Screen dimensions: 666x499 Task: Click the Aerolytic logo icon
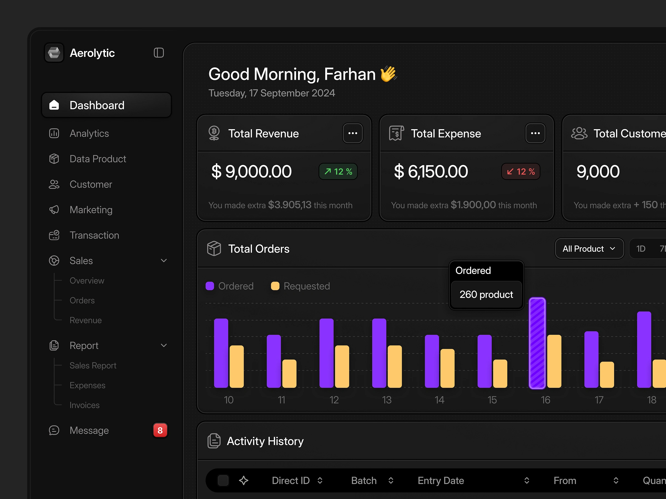(54, 53)
